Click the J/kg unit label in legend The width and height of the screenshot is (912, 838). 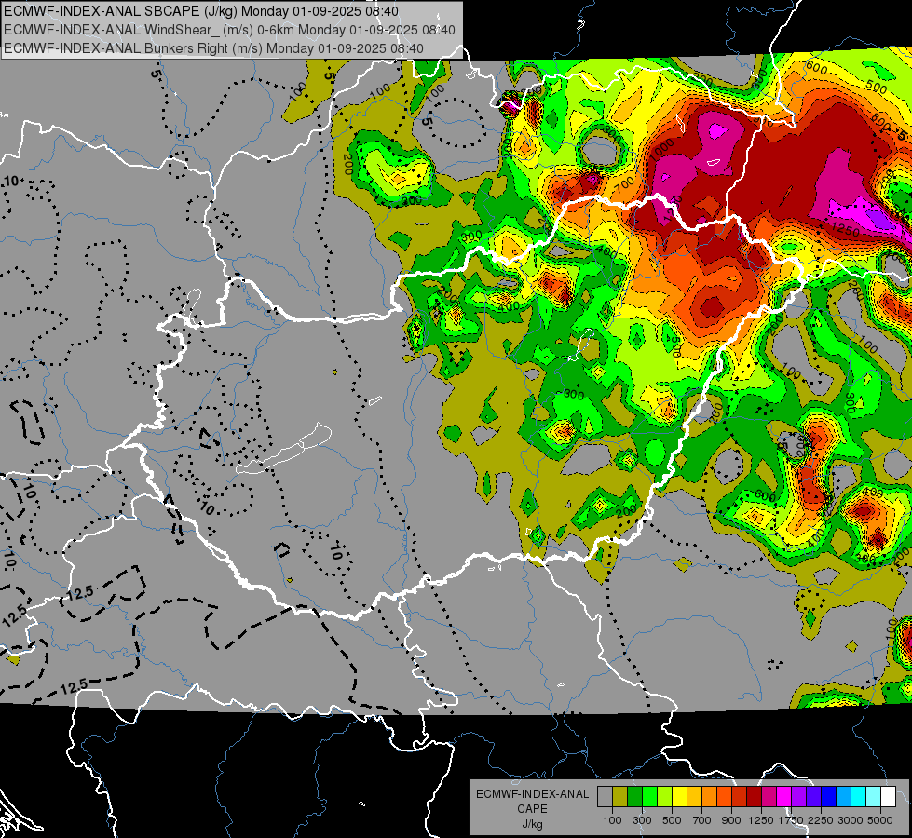pos(532,824)
